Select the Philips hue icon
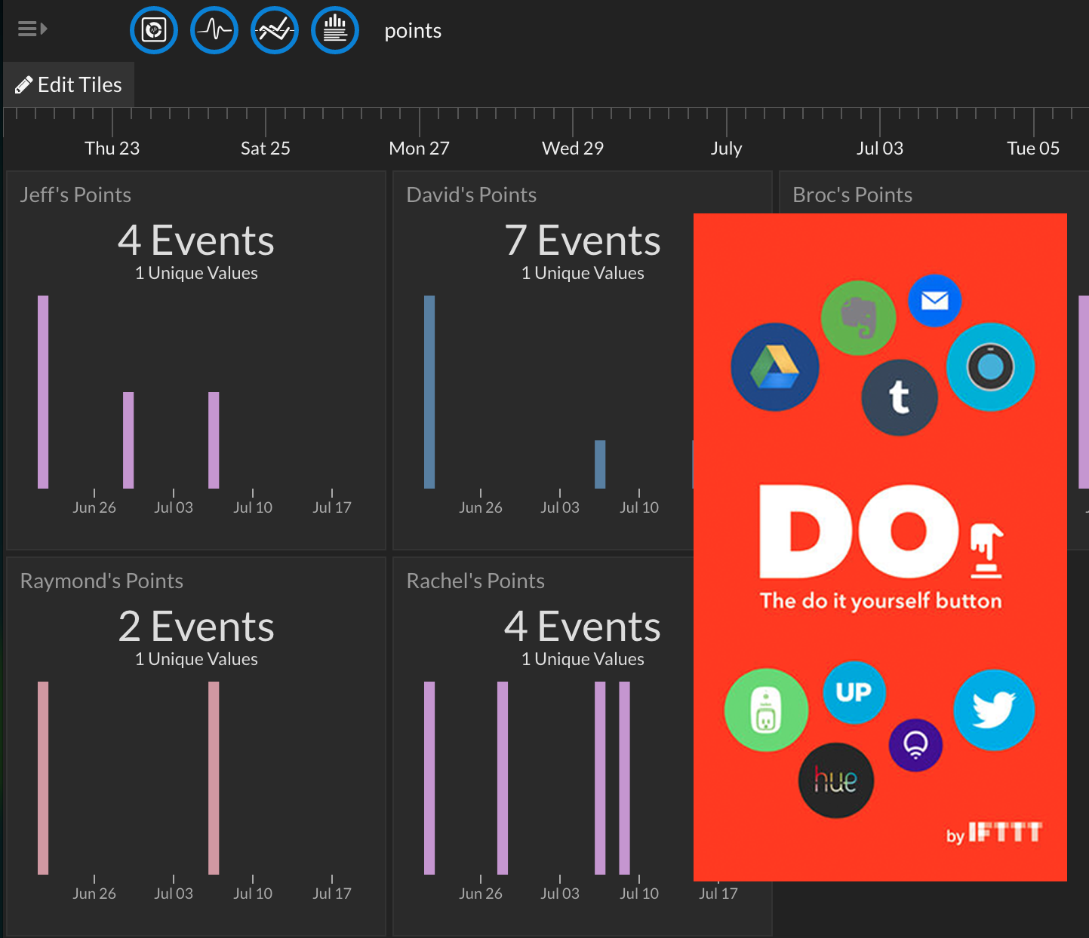The height and width of the screenshot is (938, 1089). (x=835, y=780)
